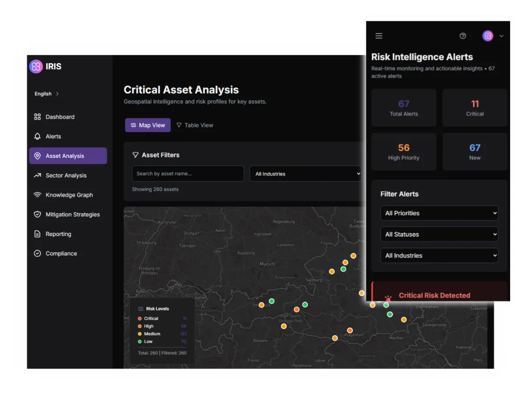Expand the All Priorities filter dropdown
The image size is (521, 396).
tap(439, 213)
